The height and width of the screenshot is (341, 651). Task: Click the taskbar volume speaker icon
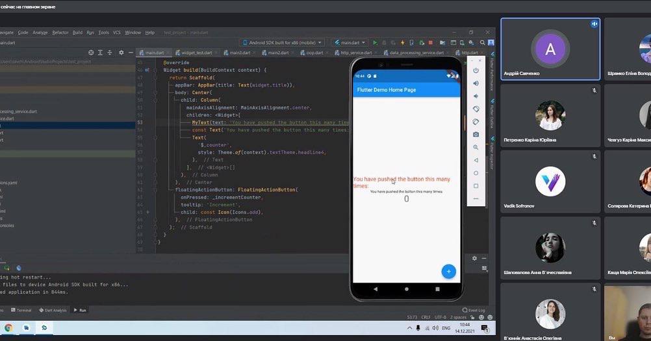point(435,328)
